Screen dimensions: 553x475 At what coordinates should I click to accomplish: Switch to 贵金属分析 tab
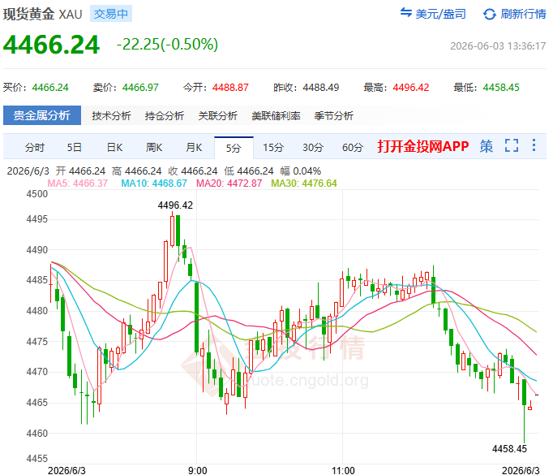pos(42,115)
